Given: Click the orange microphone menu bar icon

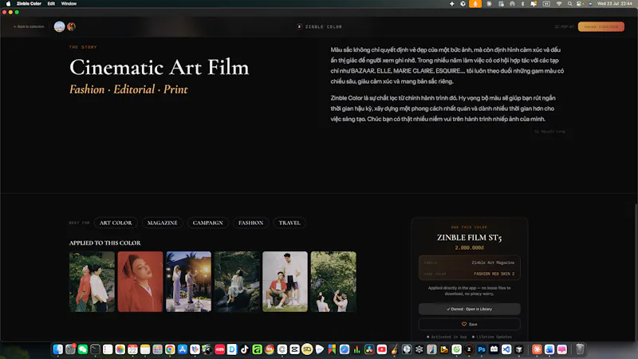Looking at the screenshot, I should [475, 4].
